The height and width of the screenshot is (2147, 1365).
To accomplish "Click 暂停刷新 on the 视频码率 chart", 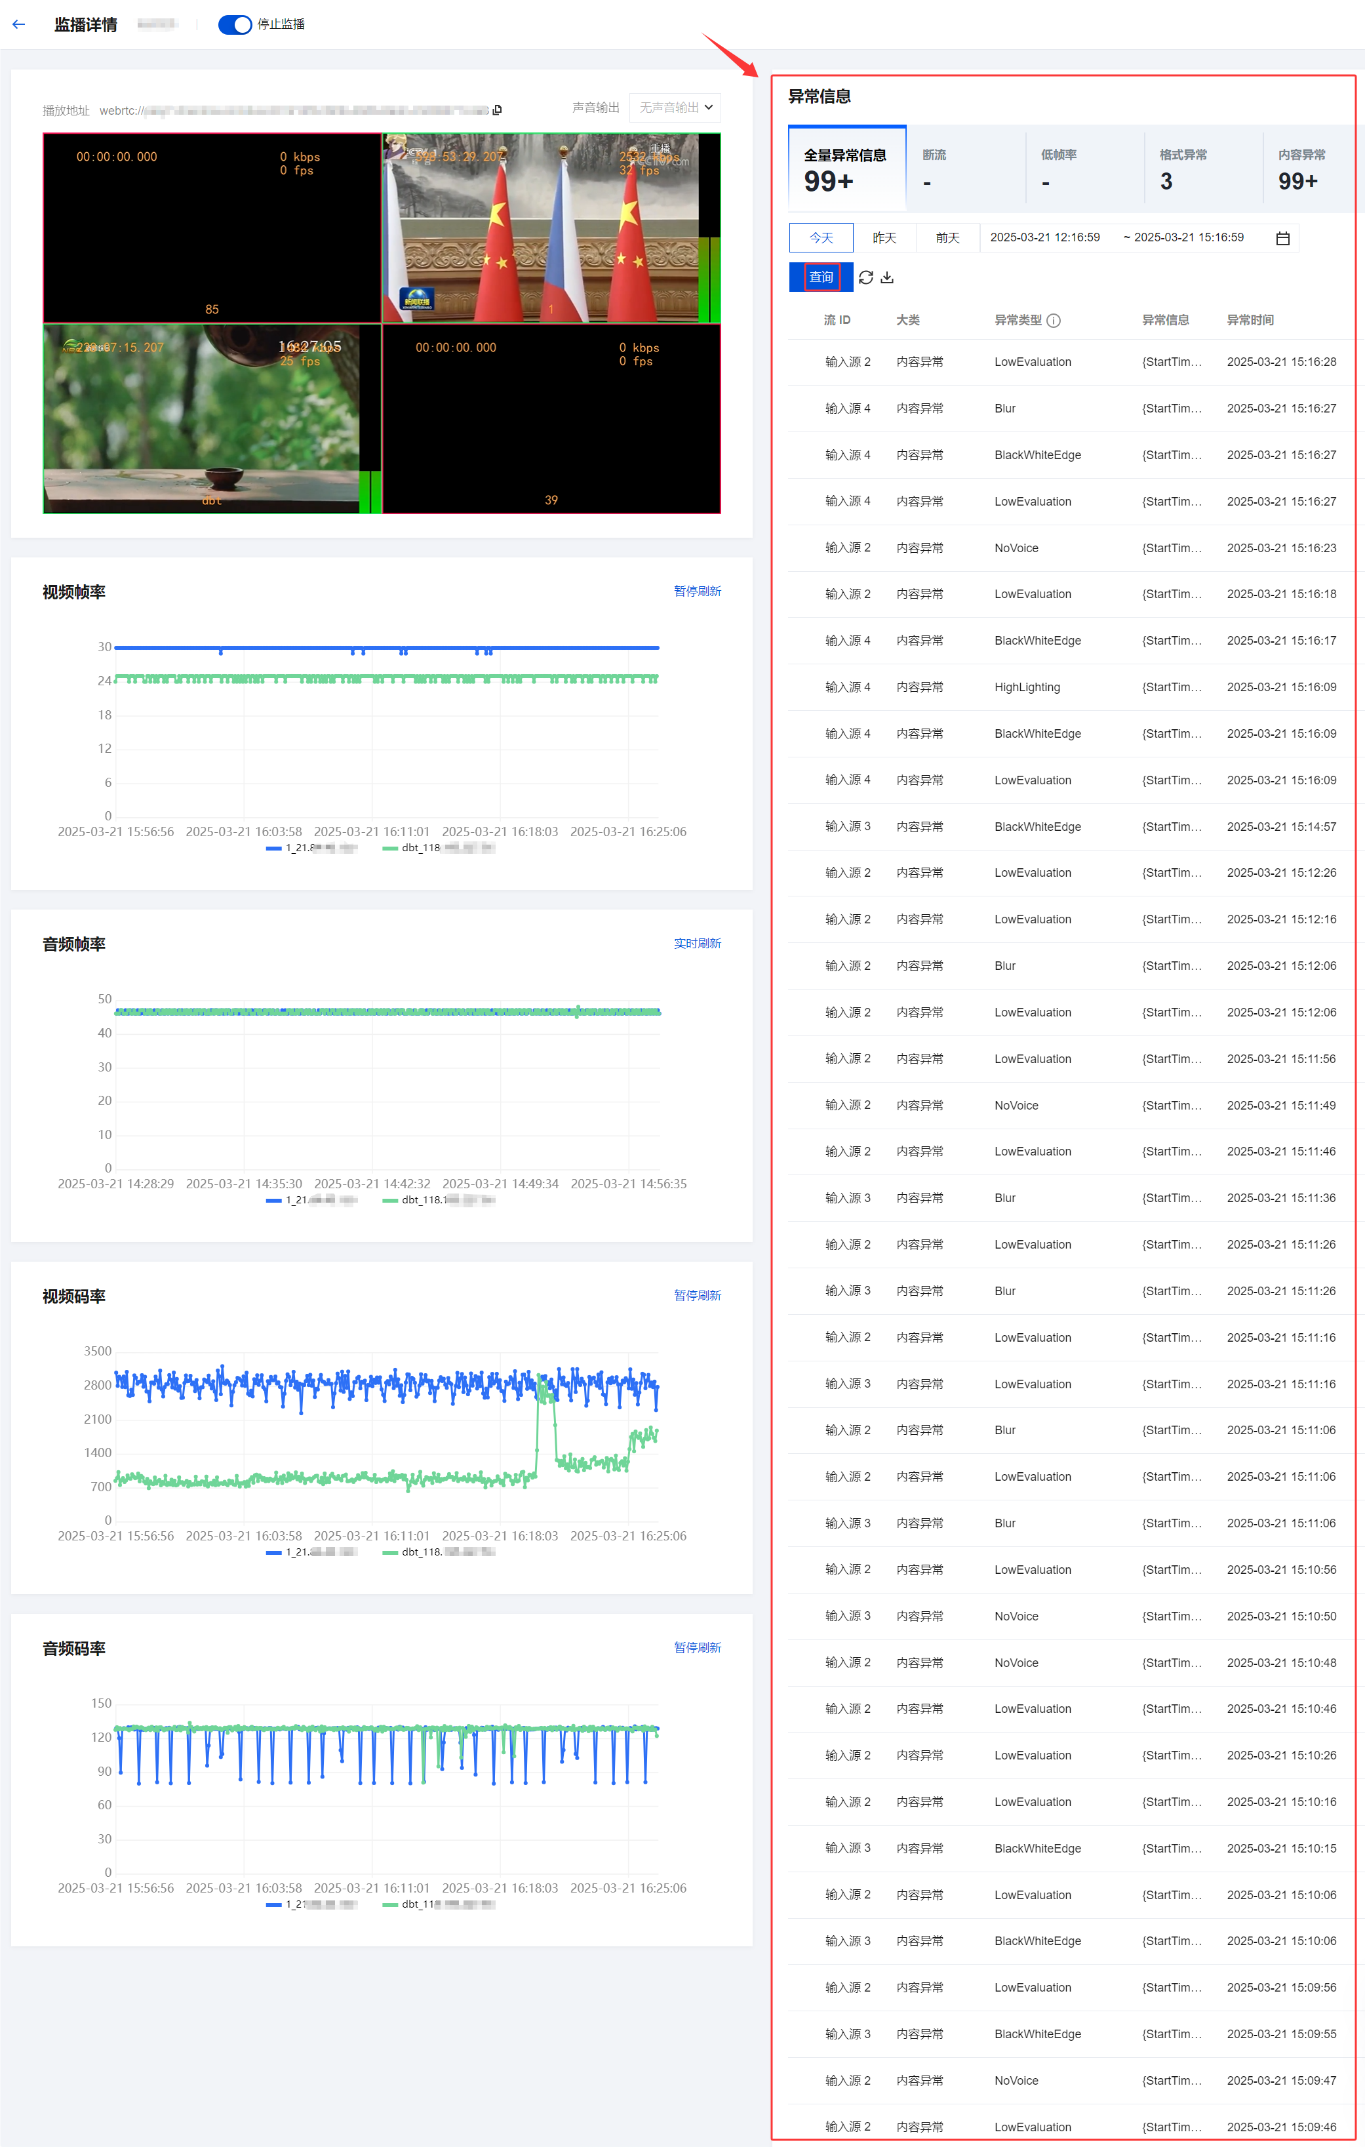I will pos(697,1296).
